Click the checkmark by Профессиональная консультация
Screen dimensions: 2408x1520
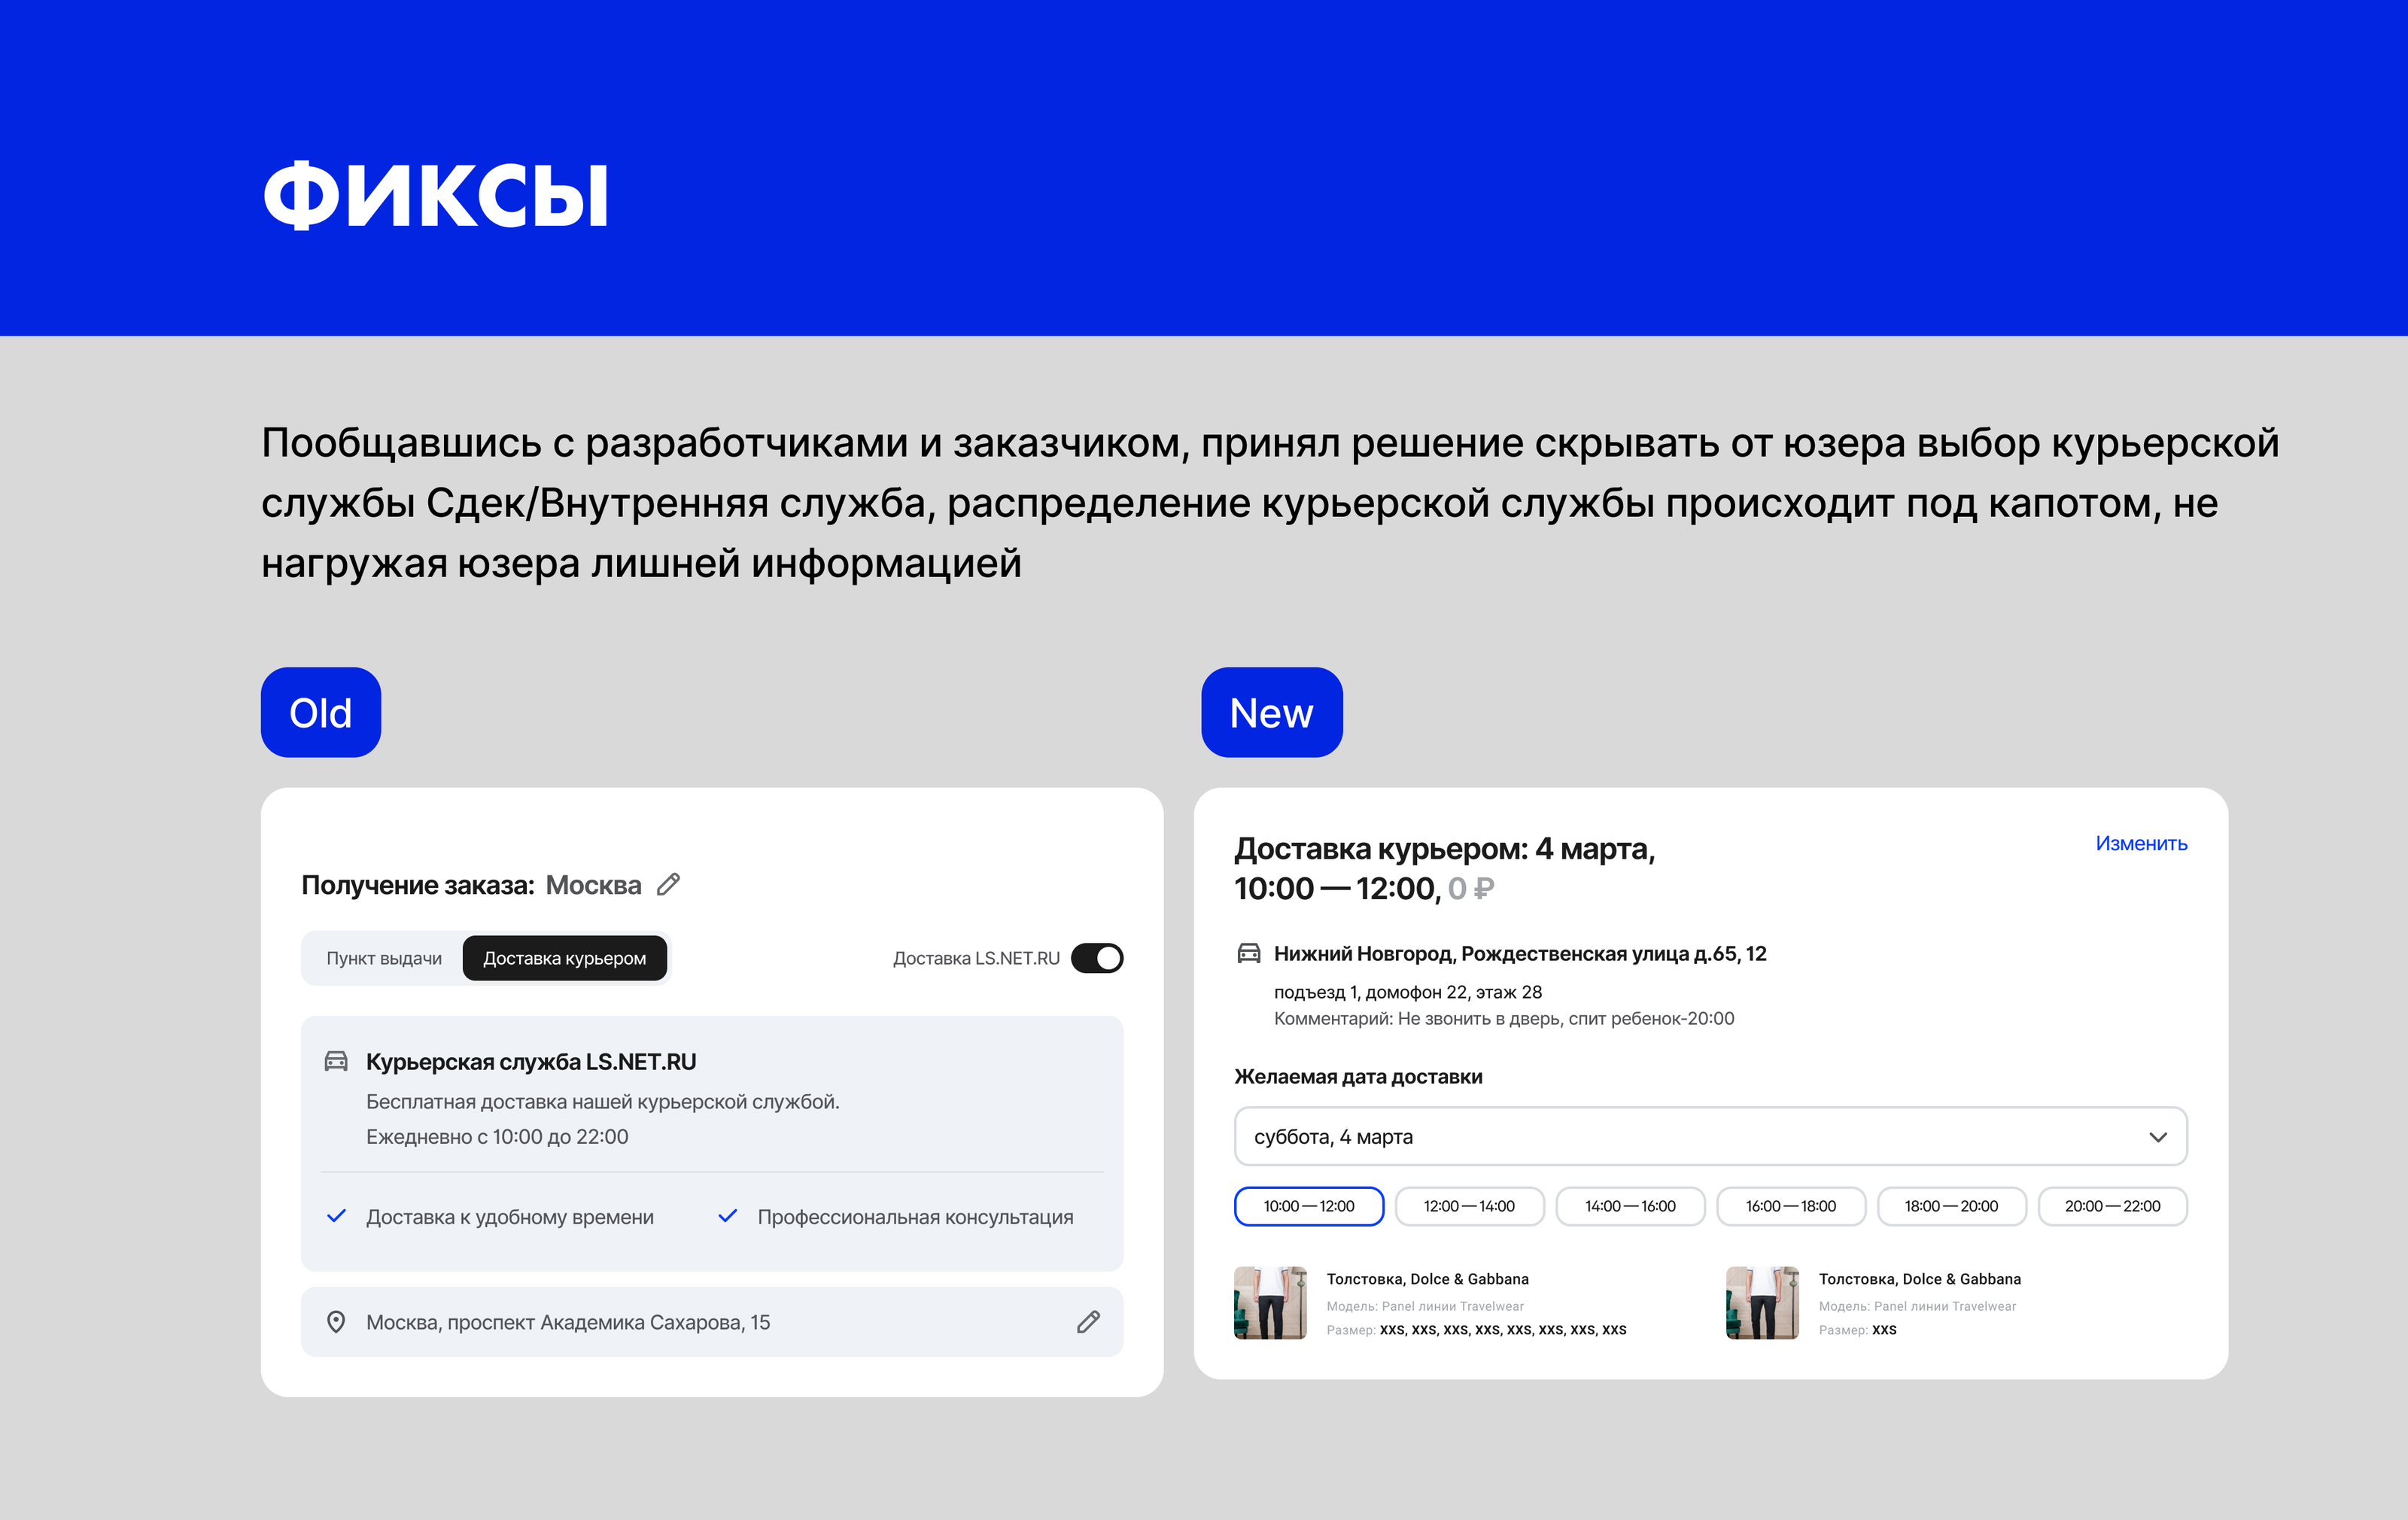728,1216
